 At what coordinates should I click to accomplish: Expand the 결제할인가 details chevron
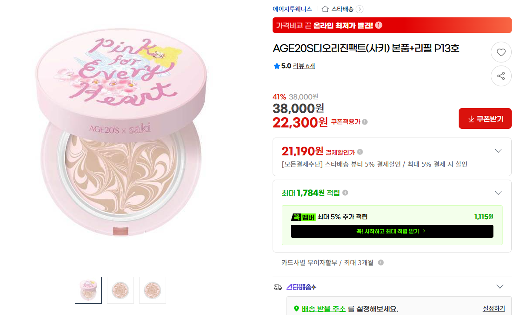pyautogui.click(x=498, y=151)
